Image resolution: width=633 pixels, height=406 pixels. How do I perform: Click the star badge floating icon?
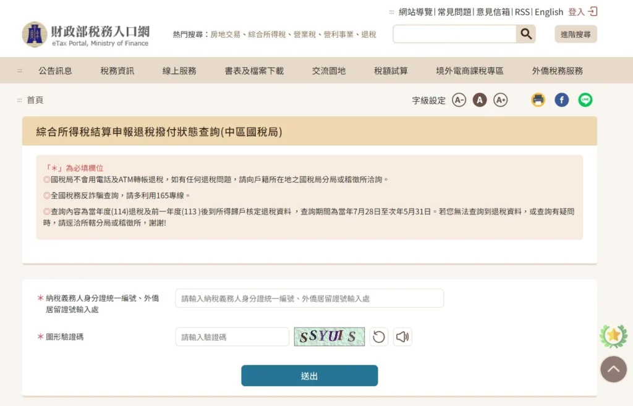coord(613,336)
